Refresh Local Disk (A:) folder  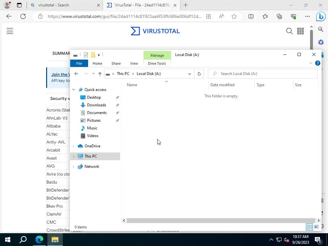pyautogui.click(x=199, y=74)
